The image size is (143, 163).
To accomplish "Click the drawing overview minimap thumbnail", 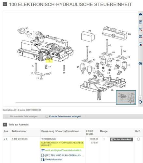I will click(126, 97).
